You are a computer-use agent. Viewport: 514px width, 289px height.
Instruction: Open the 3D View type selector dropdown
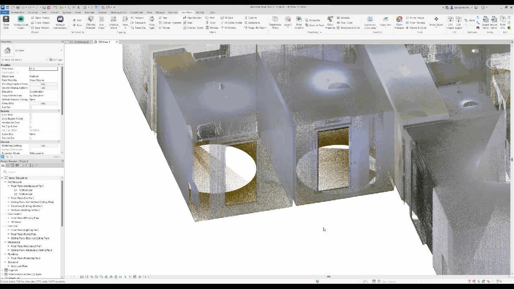point(61,50)
